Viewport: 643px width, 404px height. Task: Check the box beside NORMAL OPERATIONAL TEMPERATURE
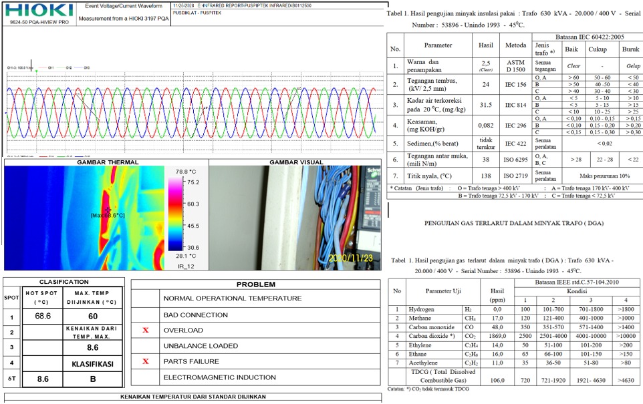(x=145, y=298)
